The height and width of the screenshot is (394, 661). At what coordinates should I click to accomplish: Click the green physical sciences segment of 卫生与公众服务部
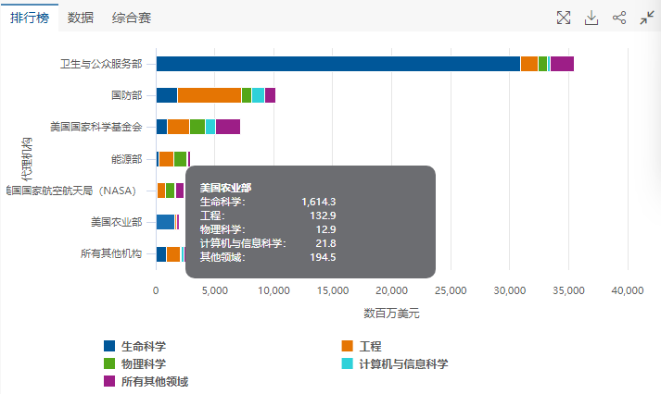pyautogui.click(x=542, y=64)
